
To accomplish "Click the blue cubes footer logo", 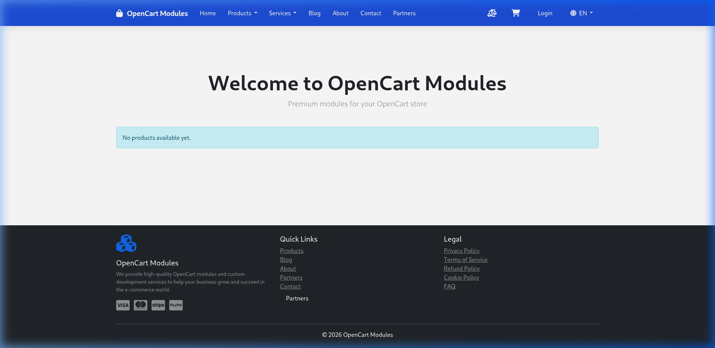I will coord(126,243).
